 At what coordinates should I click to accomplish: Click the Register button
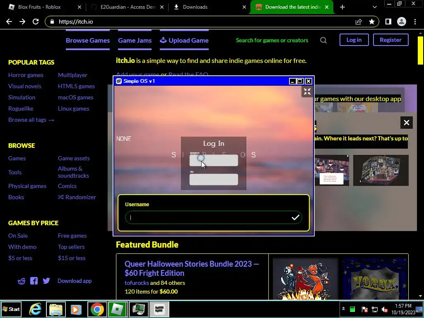coord(390,40)
